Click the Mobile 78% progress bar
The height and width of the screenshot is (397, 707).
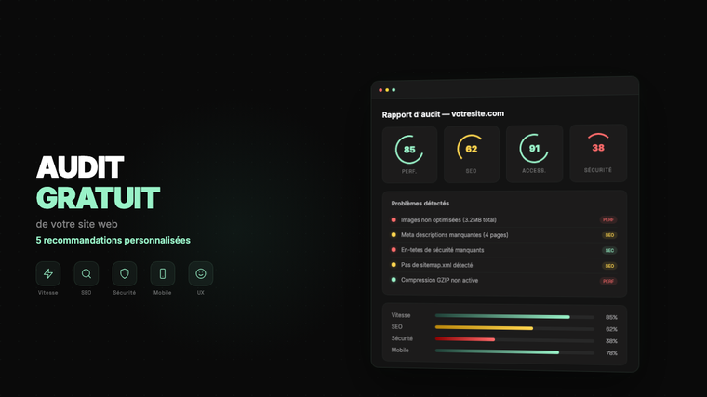click(x=514, y=351)
